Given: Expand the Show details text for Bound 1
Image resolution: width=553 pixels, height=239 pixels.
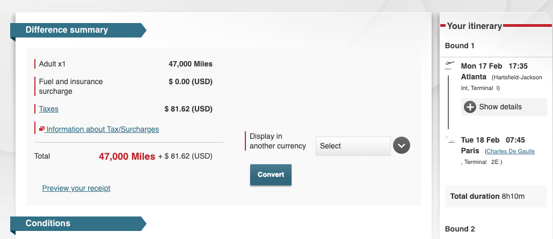Looking at the screenshot, I should pyautogui.click(x=500, y=107).
